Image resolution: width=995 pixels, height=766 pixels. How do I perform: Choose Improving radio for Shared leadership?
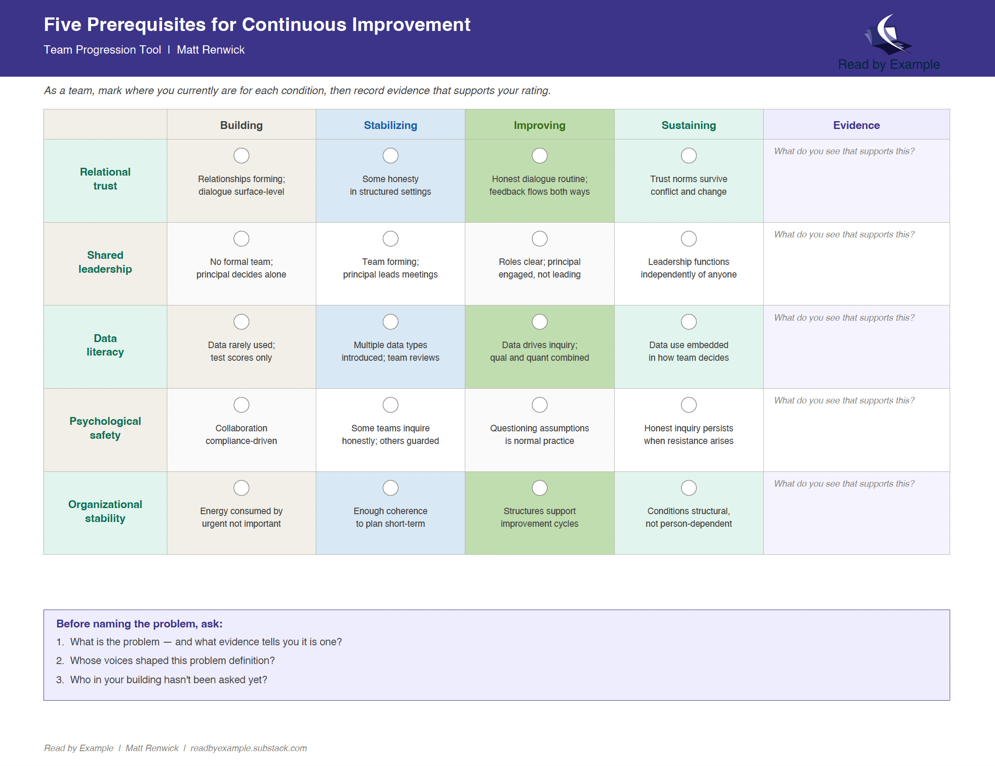click(539, 238)
